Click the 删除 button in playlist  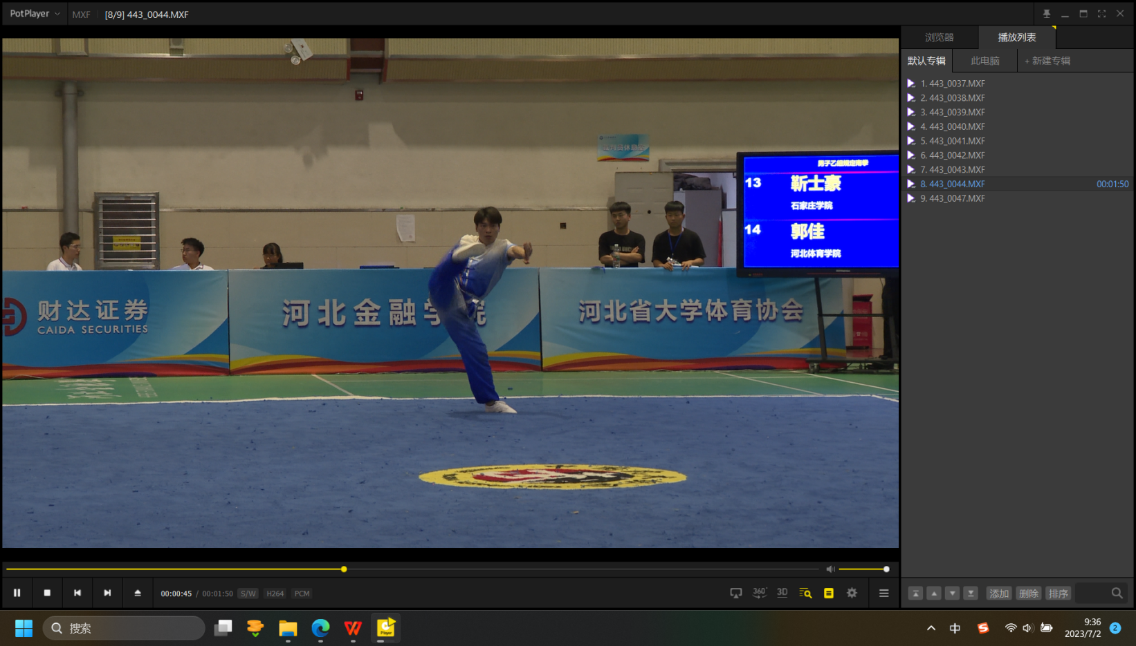pyautogui.click(x=1028, y=593)
